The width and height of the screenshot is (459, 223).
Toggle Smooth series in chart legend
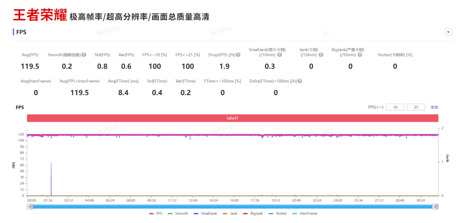[178, 214]
